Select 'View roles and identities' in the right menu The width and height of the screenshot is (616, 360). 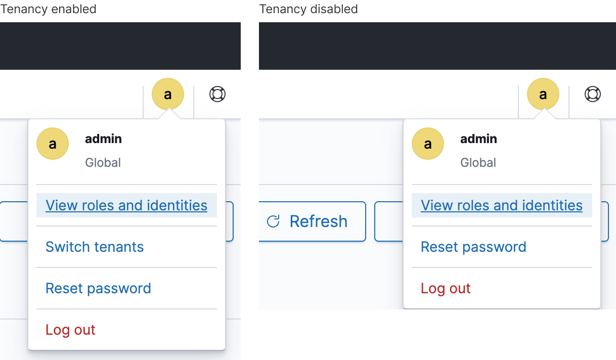pos(501,205)
